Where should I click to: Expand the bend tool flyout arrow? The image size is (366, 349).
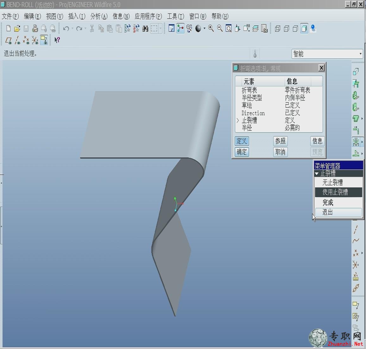point(362,142)
